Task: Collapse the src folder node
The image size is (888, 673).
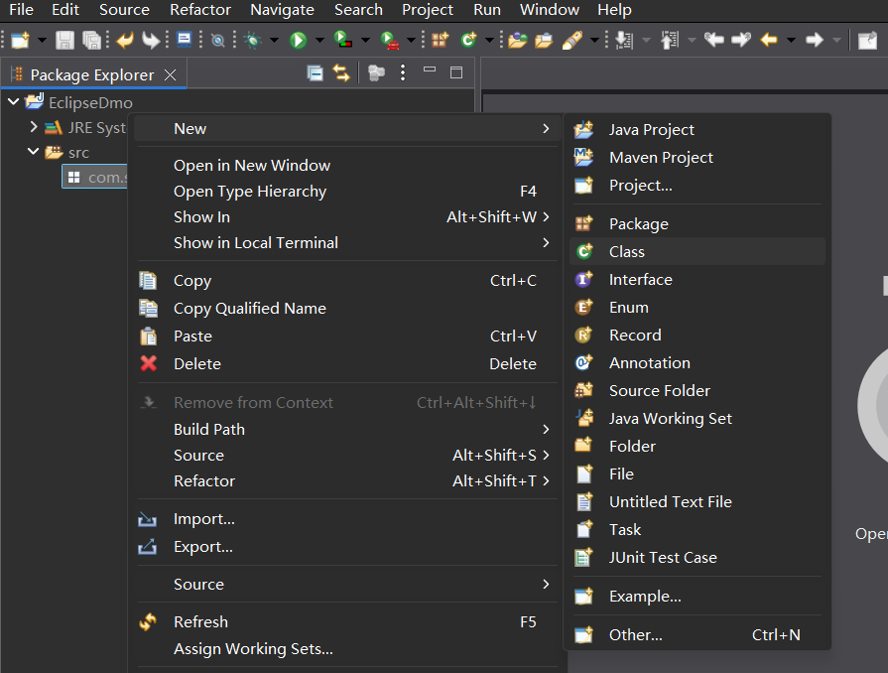Action: point(34,151)
